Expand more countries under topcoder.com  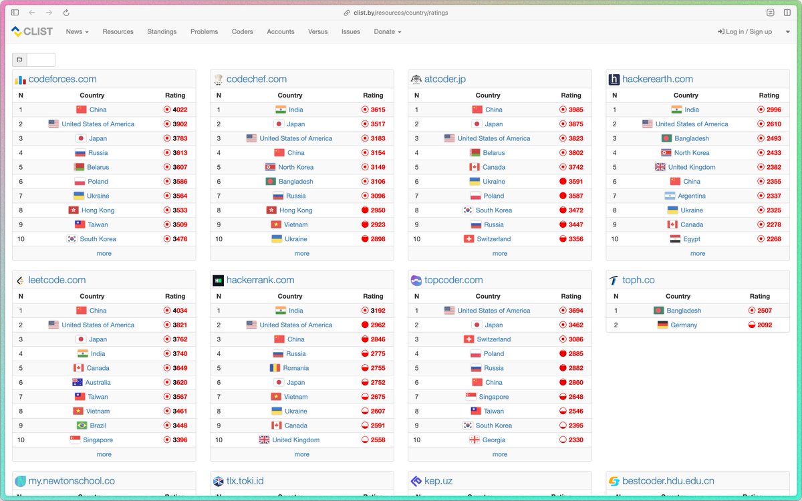(x=500, y=454)
